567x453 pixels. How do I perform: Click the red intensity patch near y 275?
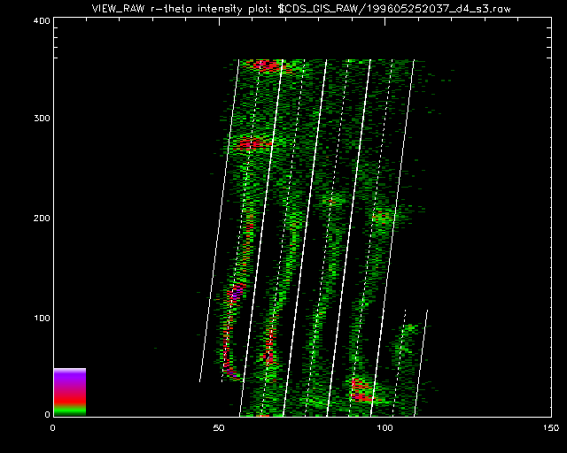coord(252,144)
